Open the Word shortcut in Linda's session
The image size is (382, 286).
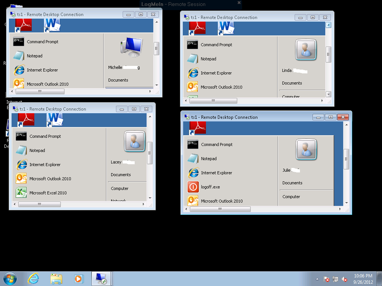(x=226, y=27)
